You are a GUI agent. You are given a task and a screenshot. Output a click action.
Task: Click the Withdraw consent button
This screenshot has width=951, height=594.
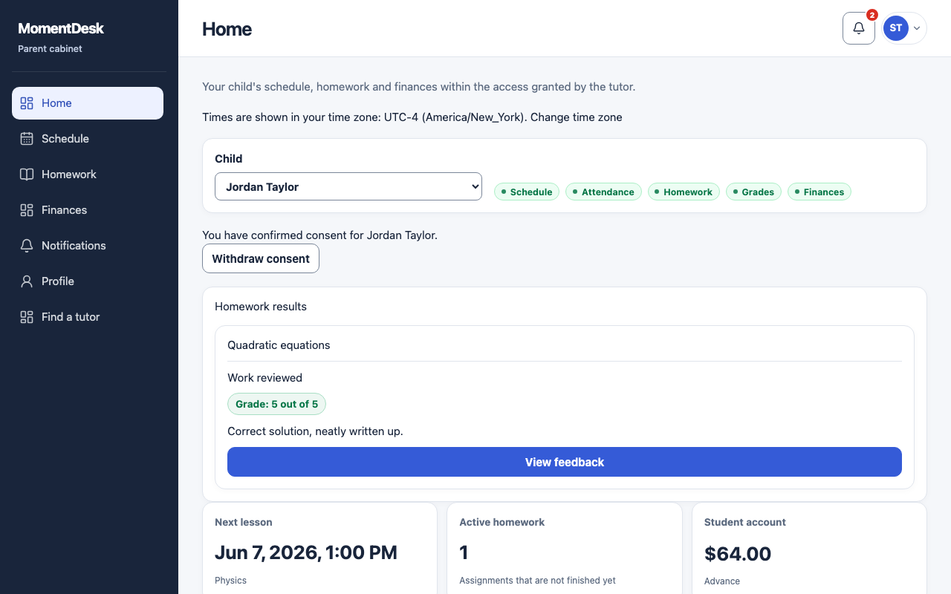point(261,258)
